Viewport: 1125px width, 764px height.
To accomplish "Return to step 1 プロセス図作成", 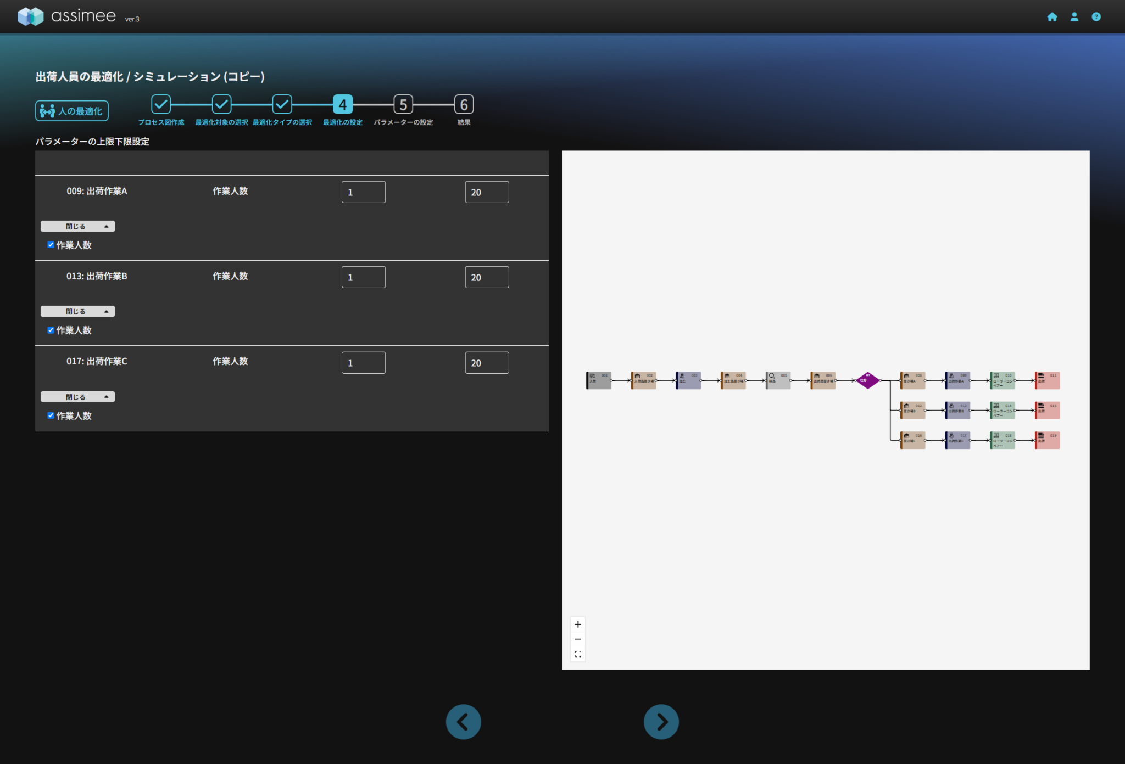I will (161, 104).
